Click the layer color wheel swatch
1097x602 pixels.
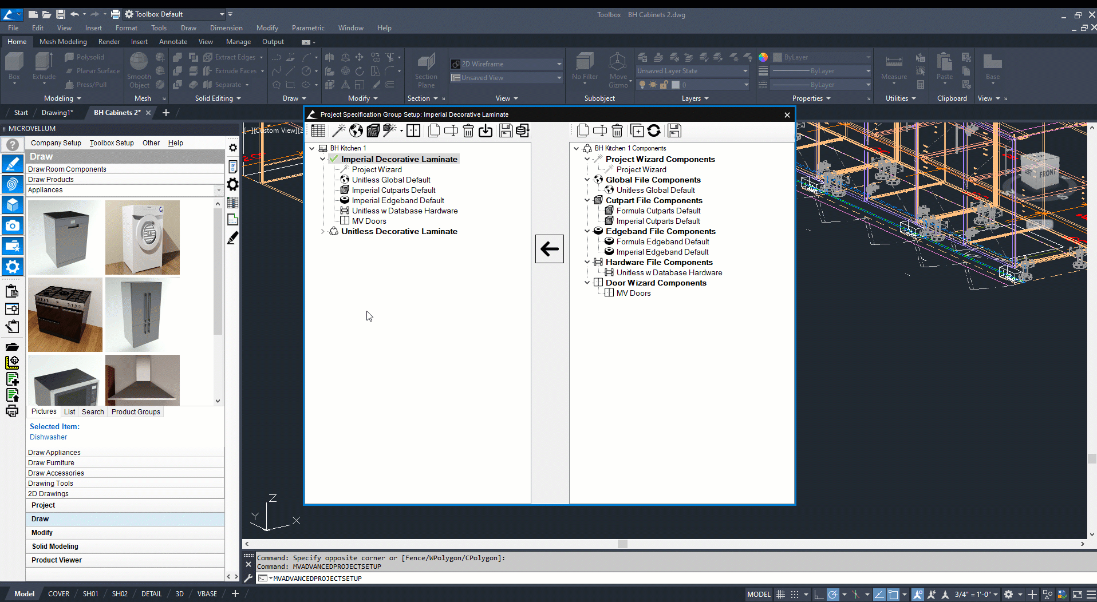point(763,57)
